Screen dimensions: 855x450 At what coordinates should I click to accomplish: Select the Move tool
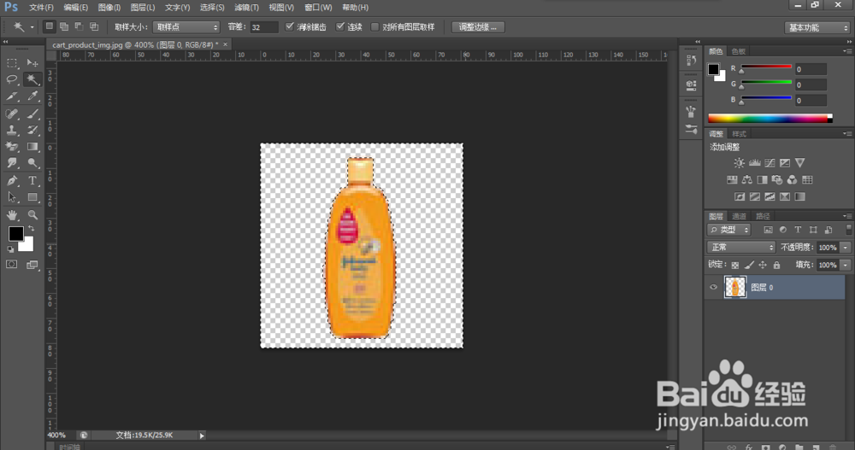(x=32, y=63)
